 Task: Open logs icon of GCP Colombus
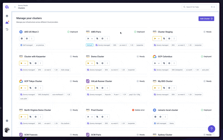coord(164,63)
